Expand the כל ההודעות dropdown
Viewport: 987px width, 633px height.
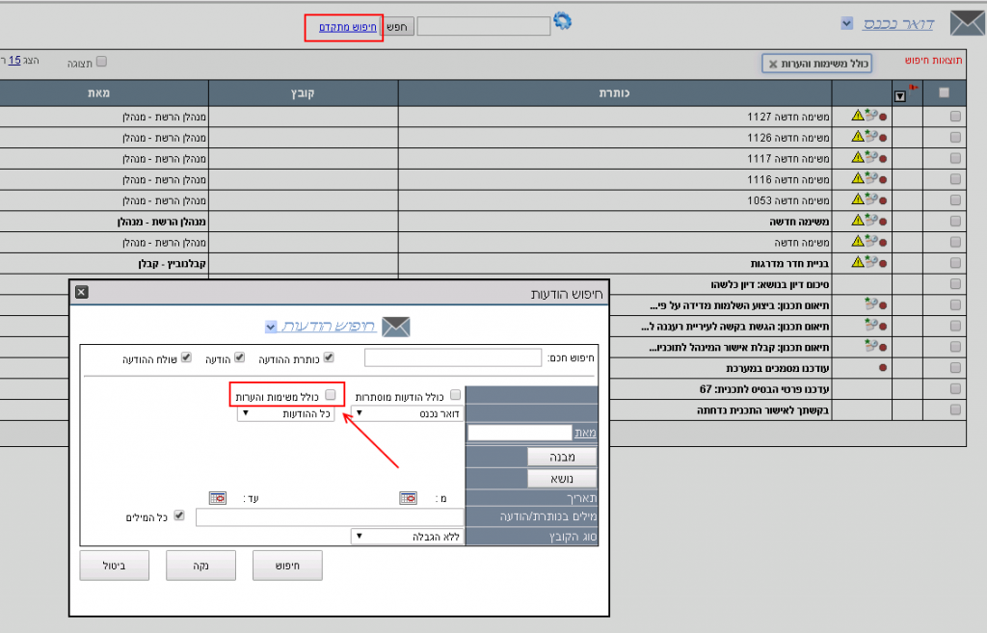(286, 413)
